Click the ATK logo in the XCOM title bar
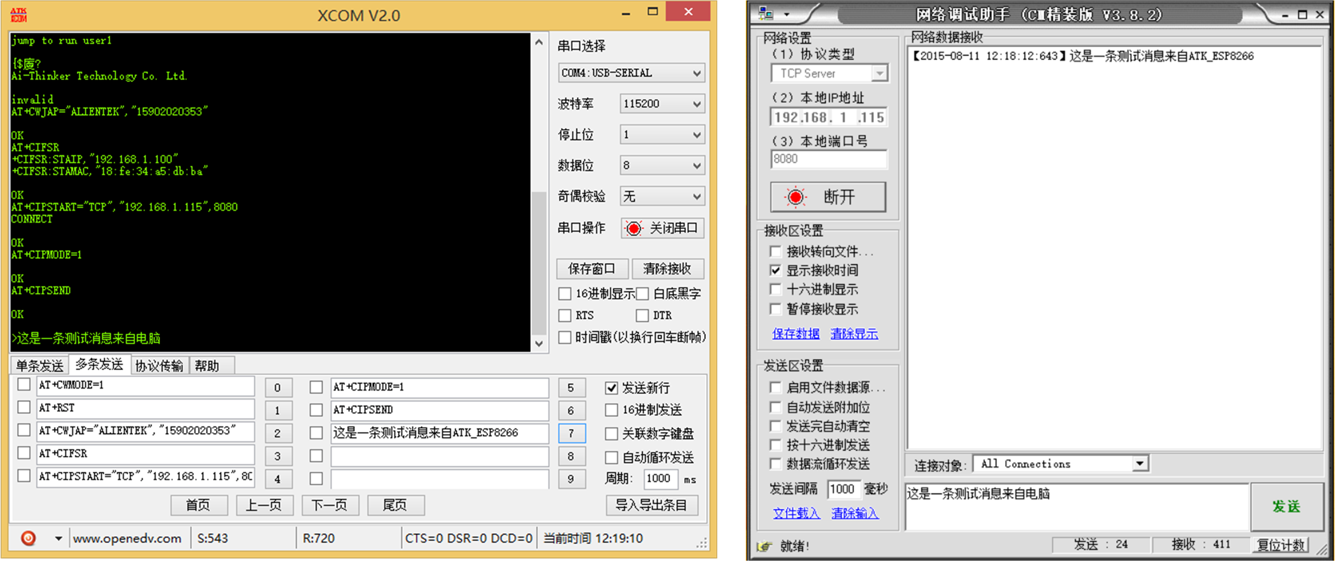1335x561 pixels. [x=19, y=14]
